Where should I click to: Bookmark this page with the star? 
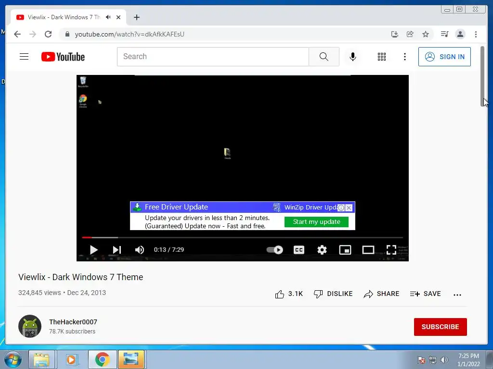pyautogui.click(x=426, y=34)
